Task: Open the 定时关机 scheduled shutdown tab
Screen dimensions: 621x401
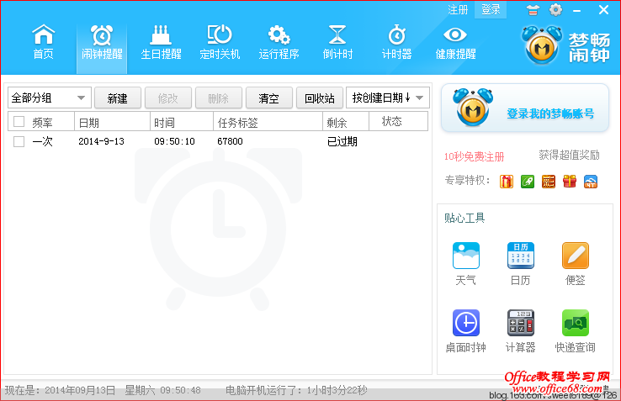Action: 220,42
